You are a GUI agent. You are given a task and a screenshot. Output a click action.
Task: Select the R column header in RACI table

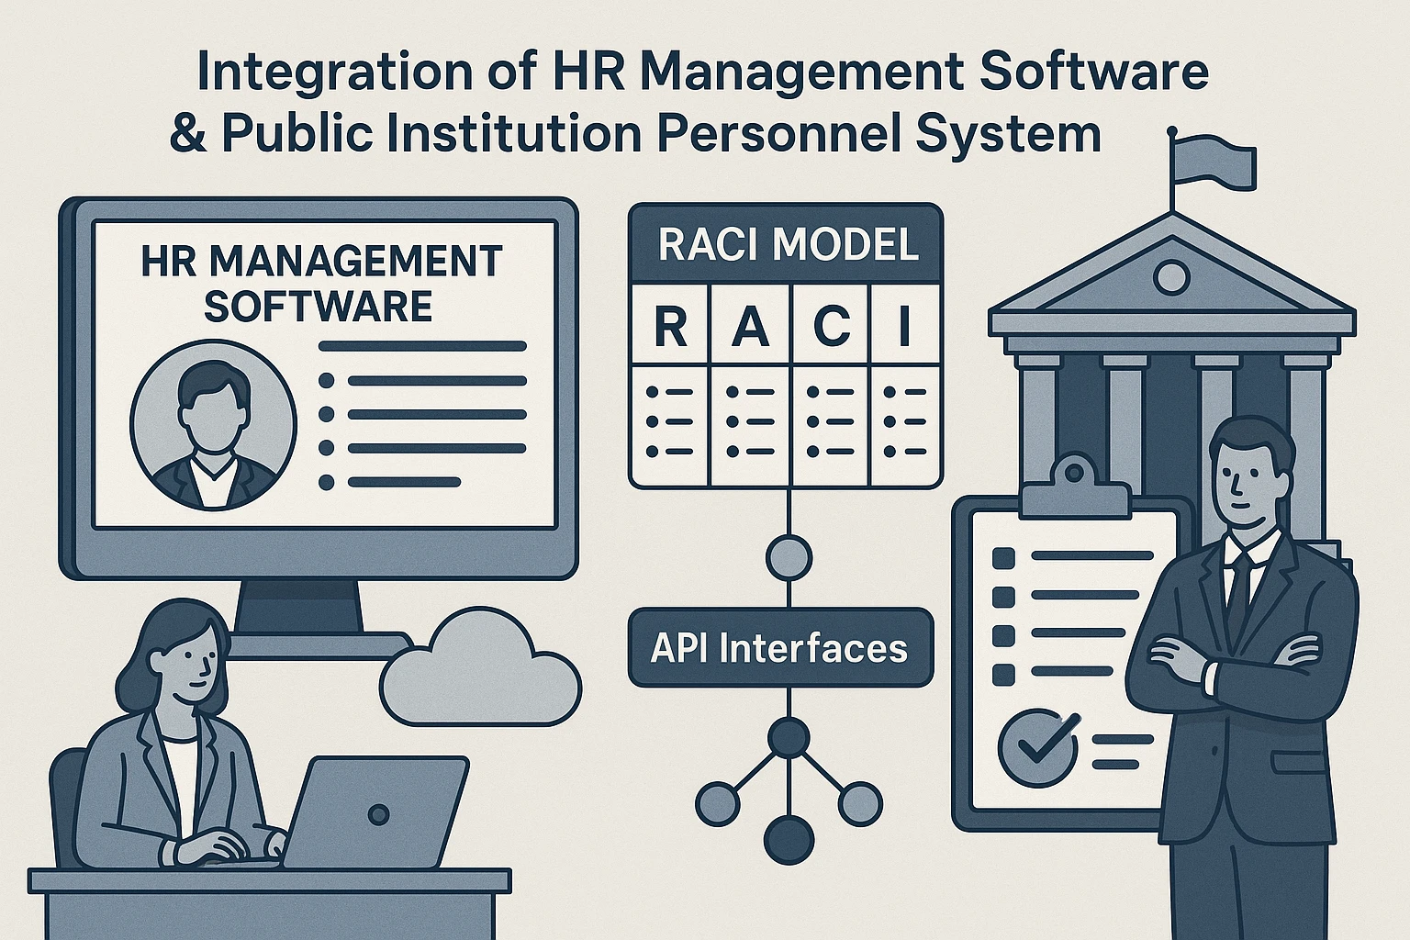(x=670, y=326)
